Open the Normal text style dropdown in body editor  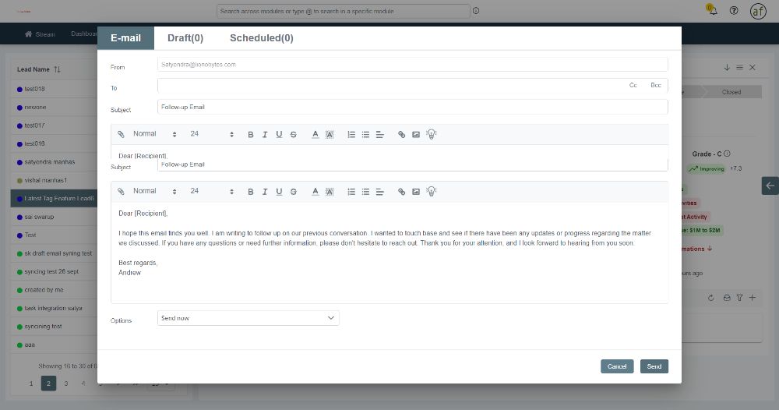click(154, 191)
